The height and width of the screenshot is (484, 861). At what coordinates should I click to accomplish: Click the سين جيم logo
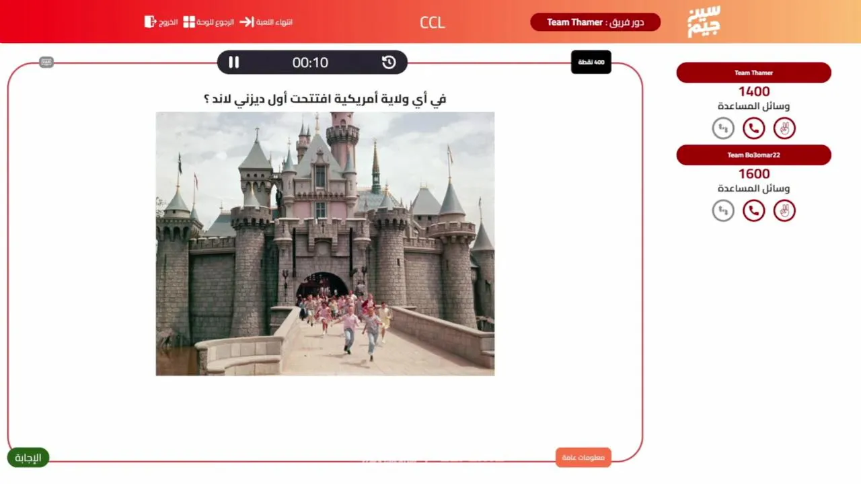[x=704, y=22]
